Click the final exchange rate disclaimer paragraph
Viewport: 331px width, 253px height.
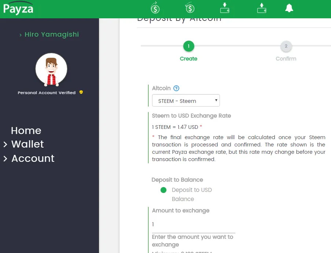tap(239, 148)
